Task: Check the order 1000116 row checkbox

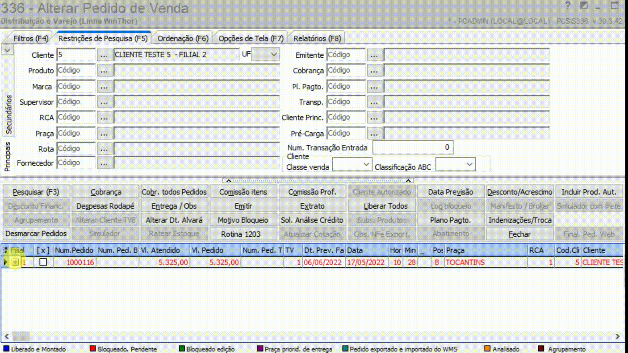Action: coord(43,262)
